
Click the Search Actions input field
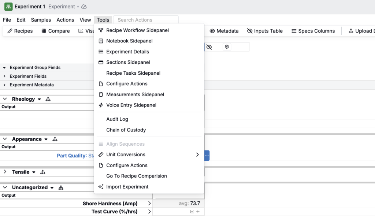[146, 20]
